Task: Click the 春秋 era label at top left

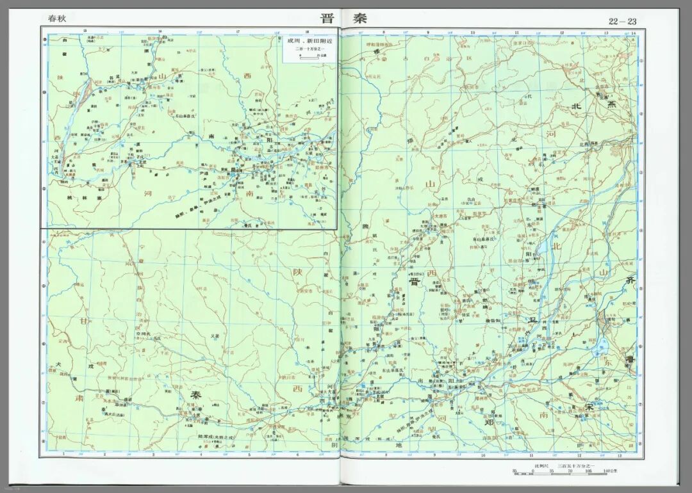Action: pos(57,19)
